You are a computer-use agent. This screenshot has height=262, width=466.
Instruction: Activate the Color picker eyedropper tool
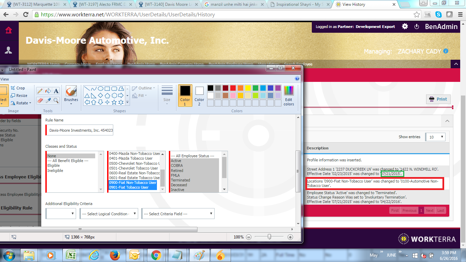48,100
